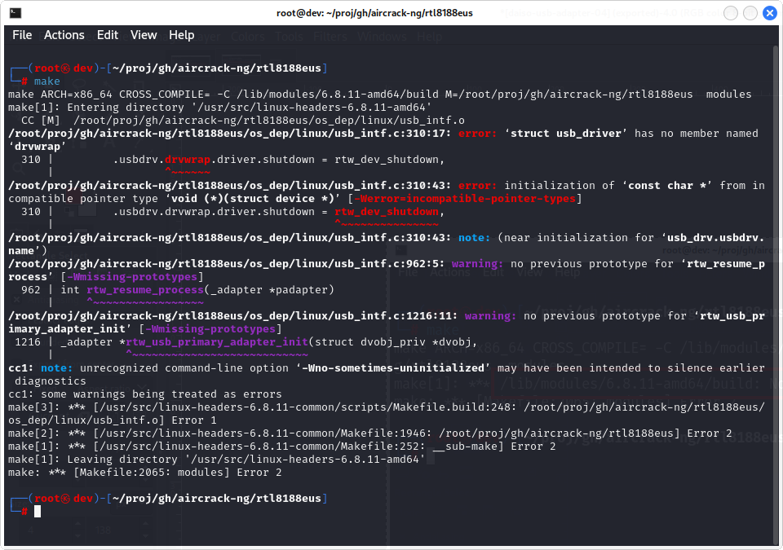Minimize the terminal window

[730, 13]
